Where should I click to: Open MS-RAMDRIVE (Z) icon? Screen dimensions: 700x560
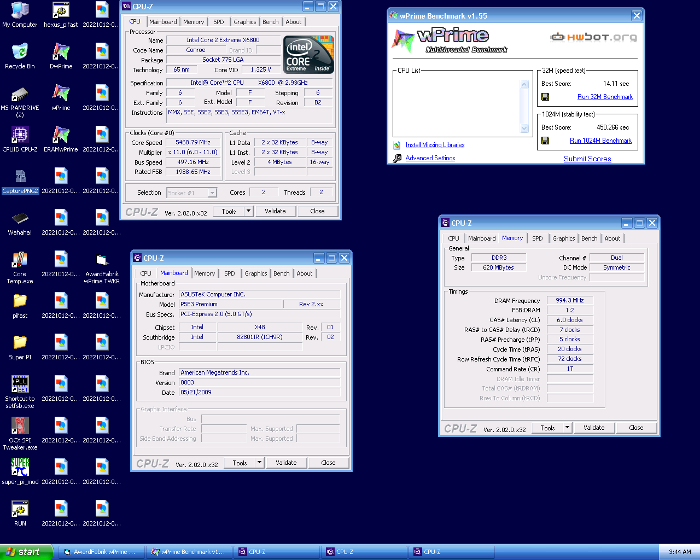coord(20,101)
